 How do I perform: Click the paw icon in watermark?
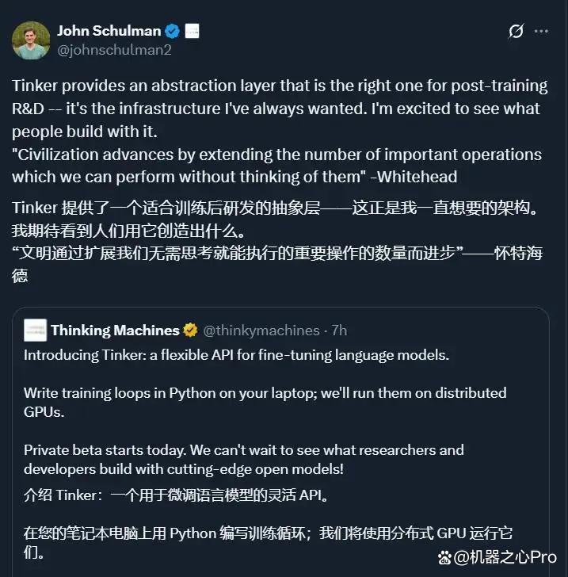click(444, 557)
